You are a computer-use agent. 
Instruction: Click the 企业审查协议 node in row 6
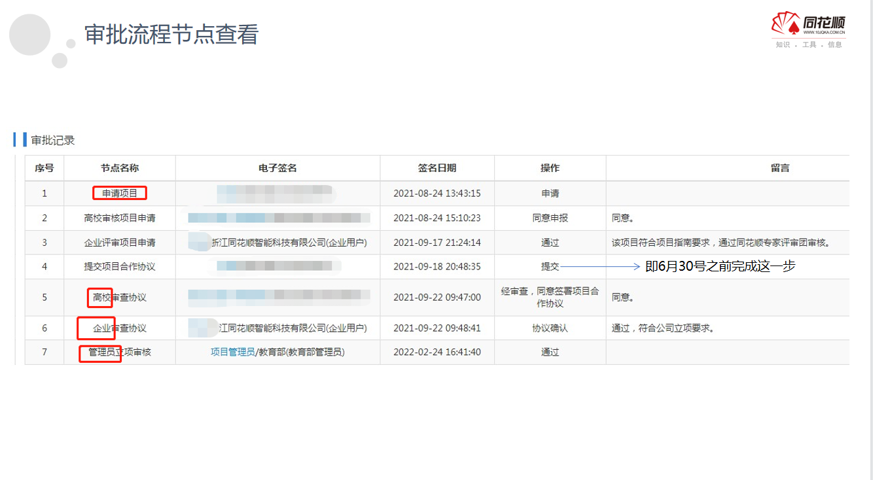(x=120, y=328)
